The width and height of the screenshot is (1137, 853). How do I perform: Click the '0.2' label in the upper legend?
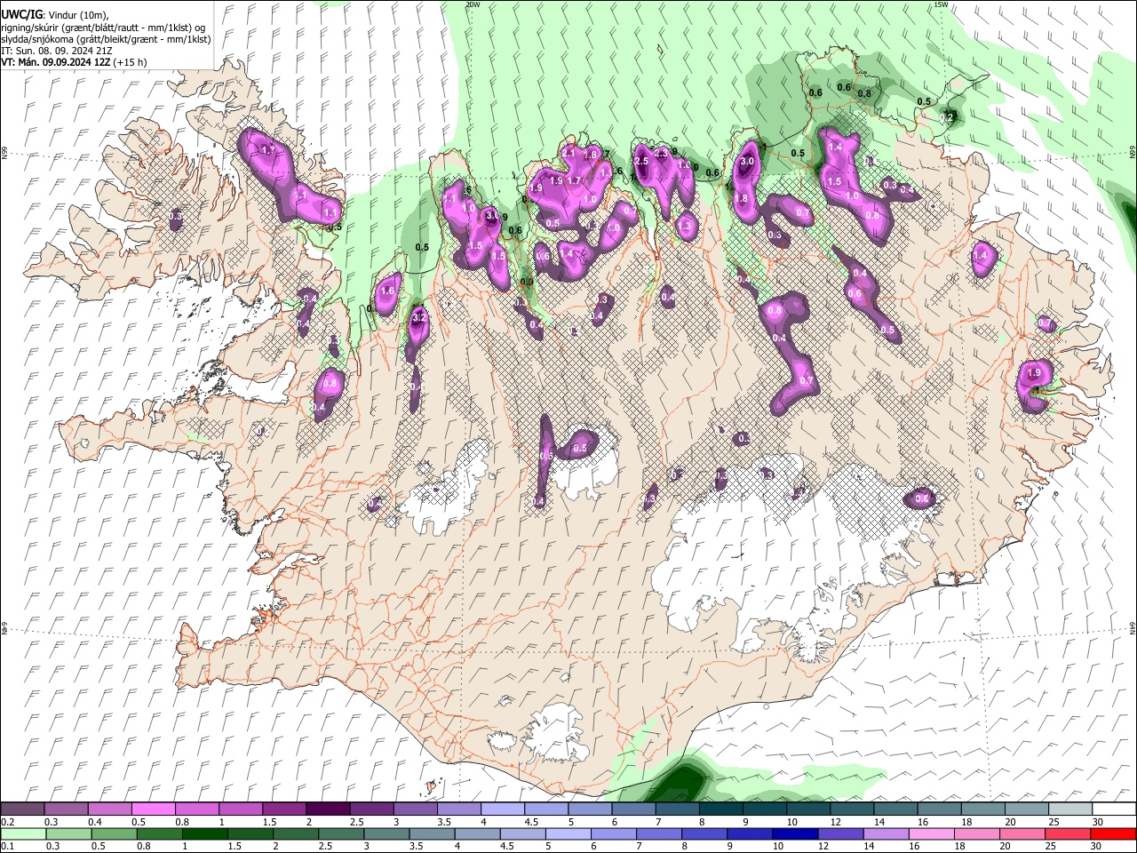[x=7, y=822]
